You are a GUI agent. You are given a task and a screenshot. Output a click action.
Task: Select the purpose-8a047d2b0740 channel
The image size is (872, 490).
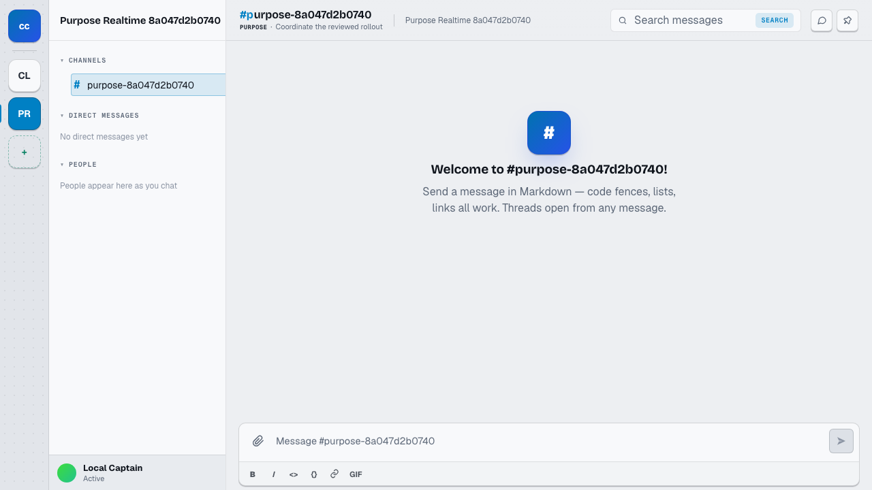[x=149, y=85]
